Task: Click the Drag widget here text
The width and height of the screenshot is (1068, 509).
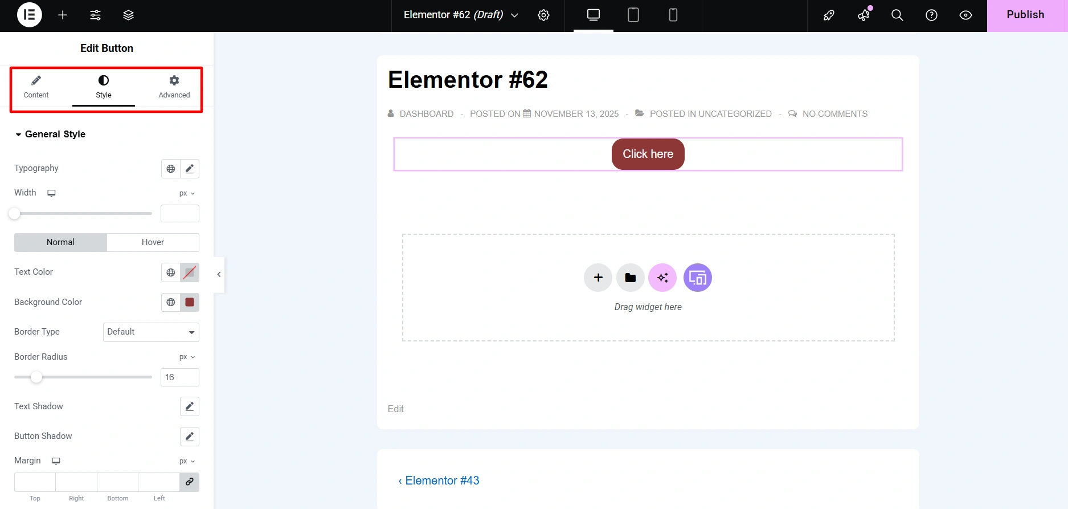Action: pos(648,307)
